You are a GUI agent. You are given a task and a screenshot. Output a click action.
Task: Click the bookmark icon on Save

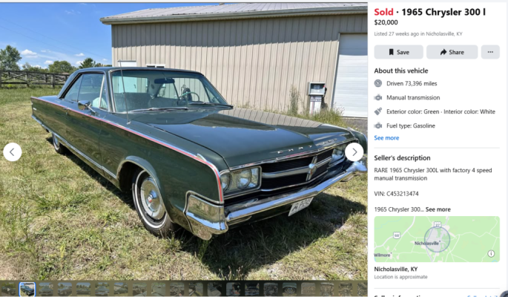[391, 52]
